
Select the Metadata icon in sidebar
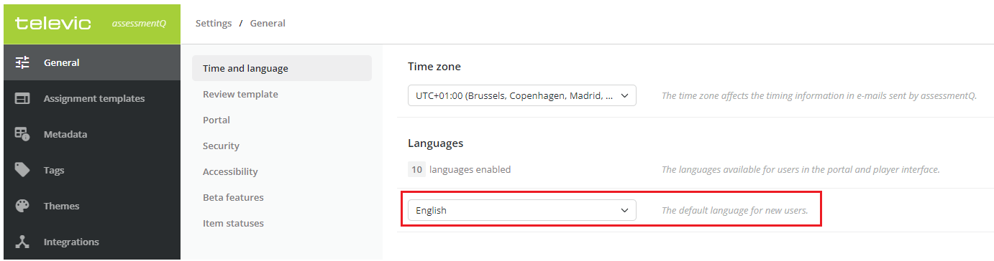coord(22,134)
